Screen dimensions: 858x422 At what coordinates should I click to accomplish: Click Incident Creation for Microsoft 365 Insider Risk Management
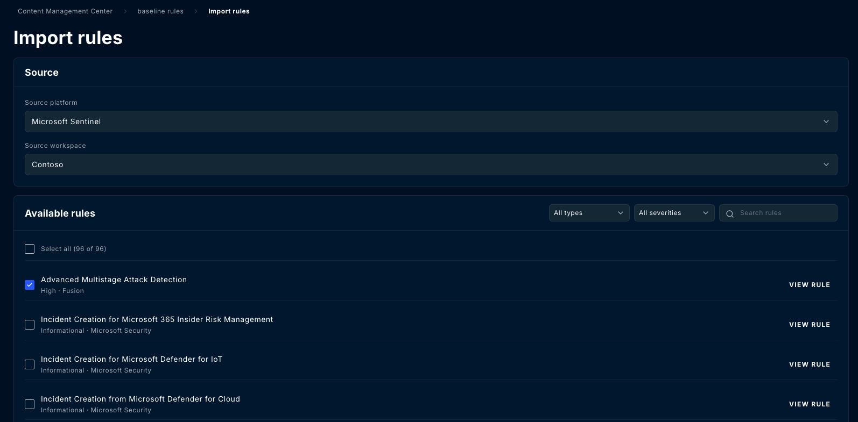[x=157, y=319]
